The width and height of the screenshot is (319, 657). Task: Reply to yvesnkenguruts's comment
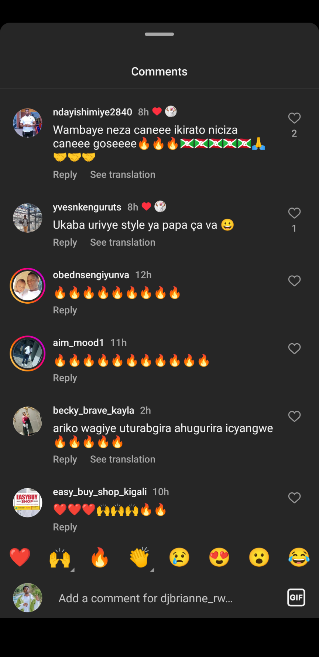point(65,243)
